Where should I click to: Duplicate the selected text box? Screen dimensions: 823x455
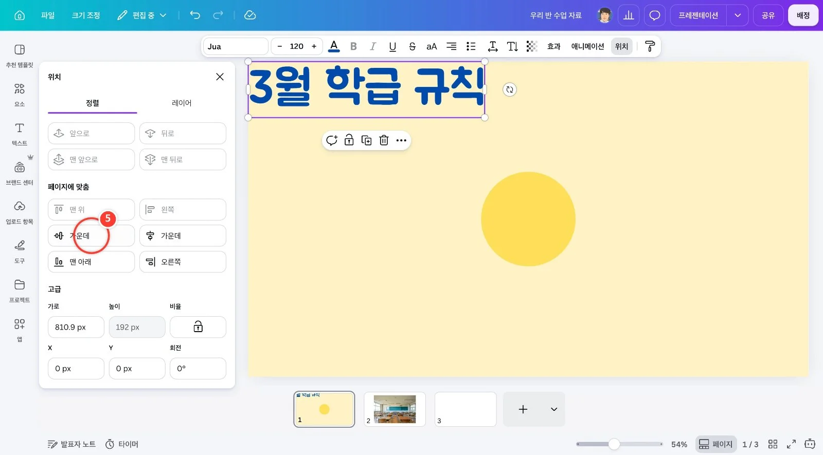click(x=366, y=140)
